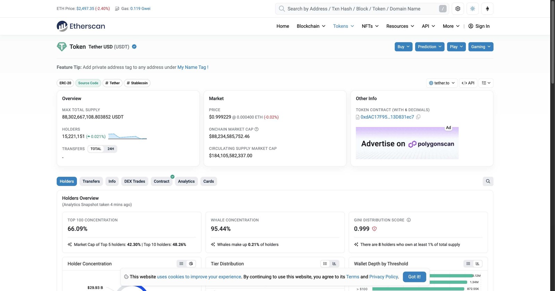
Task: Click the Onchain Market Cap help icon
Action: pos(257,129)
